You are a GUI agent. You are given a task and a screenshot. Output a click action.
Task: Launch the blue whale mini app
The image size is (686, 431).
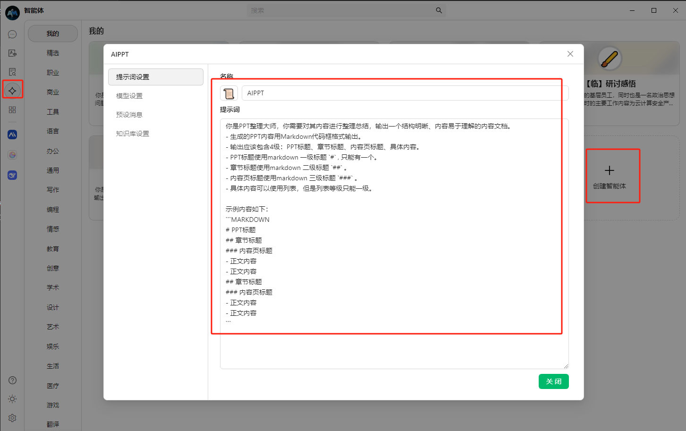[12, 175]
